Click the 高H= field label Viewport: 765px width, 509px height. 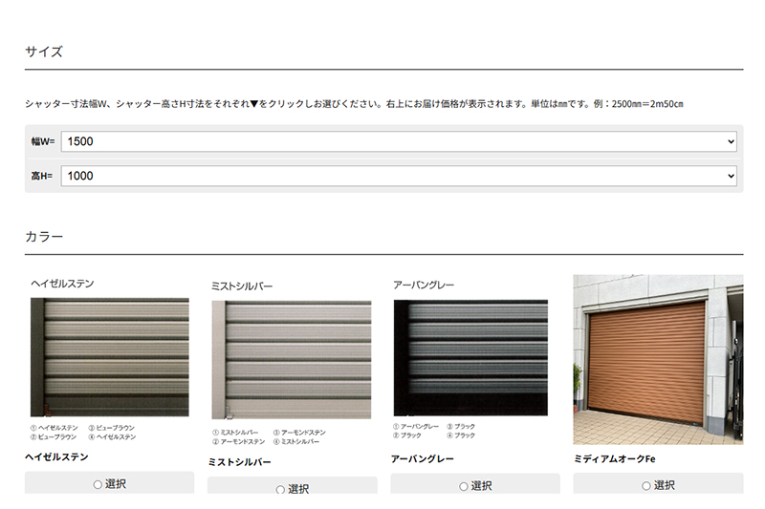click(43, 176)
